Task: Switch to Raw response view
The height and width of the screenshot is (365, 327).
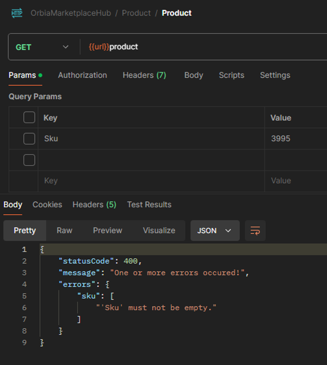Action: pos(64,231)
